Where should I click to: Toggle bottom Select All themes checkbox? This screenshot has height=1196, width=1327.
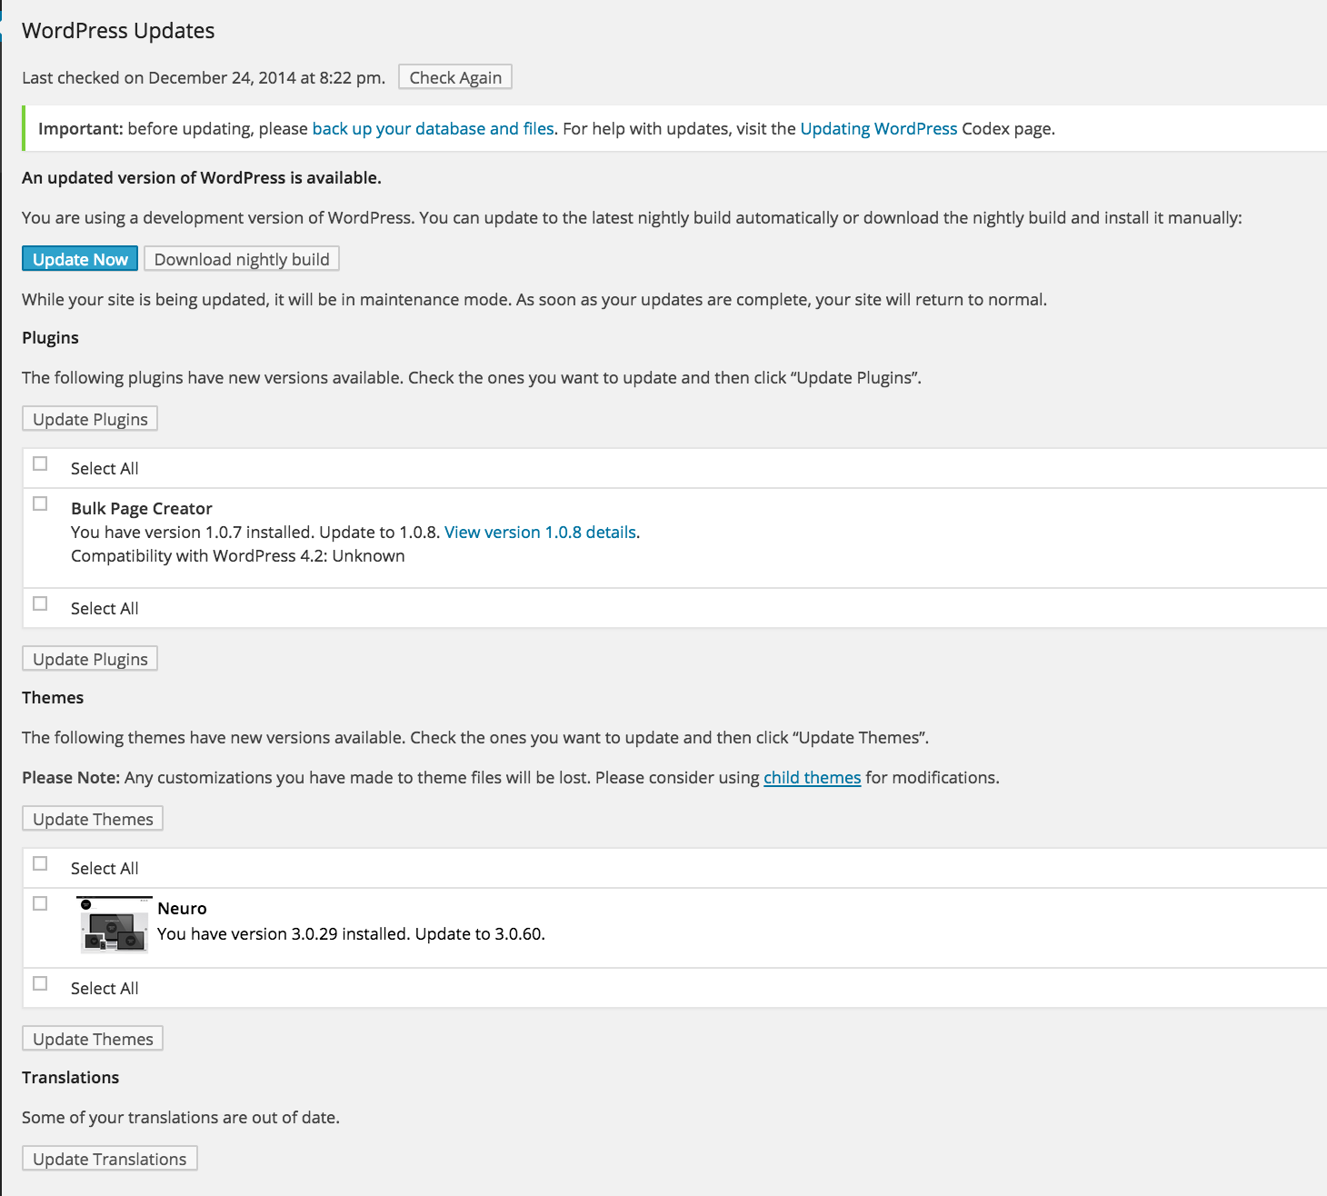pos(40,983)
